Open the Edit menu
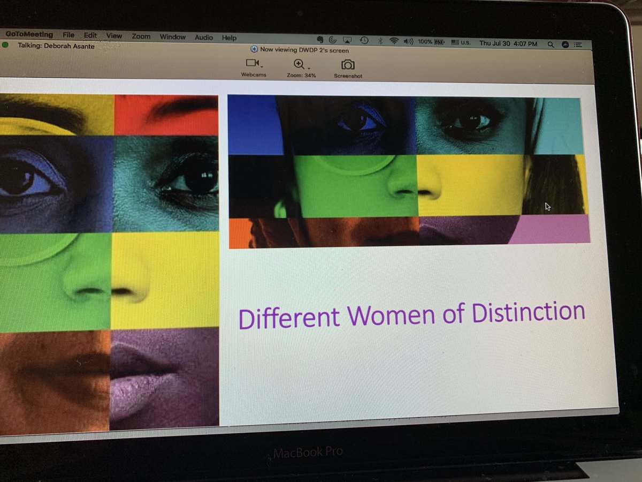 click(x=90, y=36)
